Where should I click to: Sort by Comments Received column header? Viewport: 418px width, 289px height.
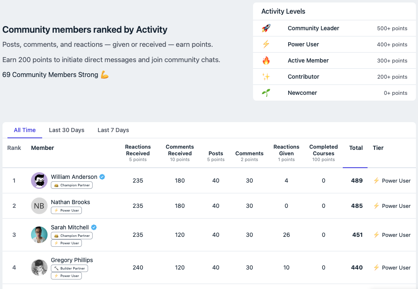(x=180, y=153)
